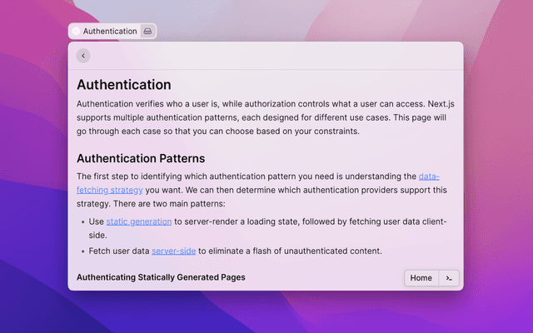Click the main Authentication page heading

(x=124, y=85)
